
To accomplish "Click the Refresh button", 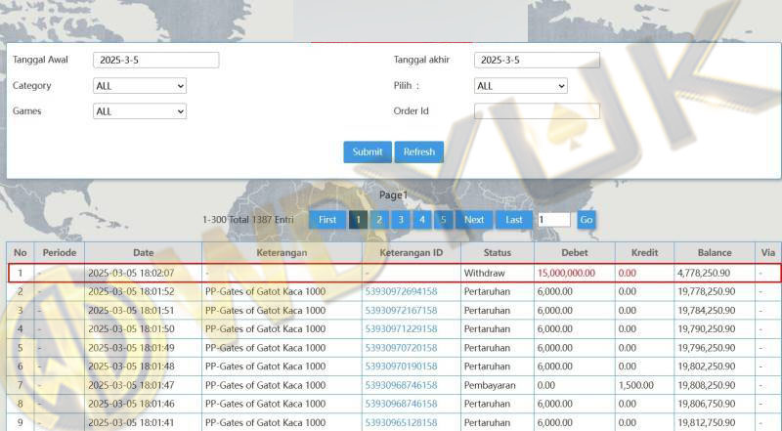I will click(x=419, y=152).
